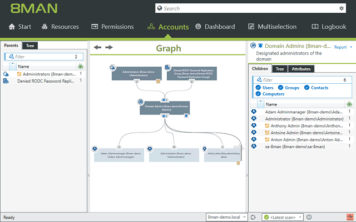The image size is (356, 222).
Task: Click Anthony Admin graph node
Action: [222, 155]
